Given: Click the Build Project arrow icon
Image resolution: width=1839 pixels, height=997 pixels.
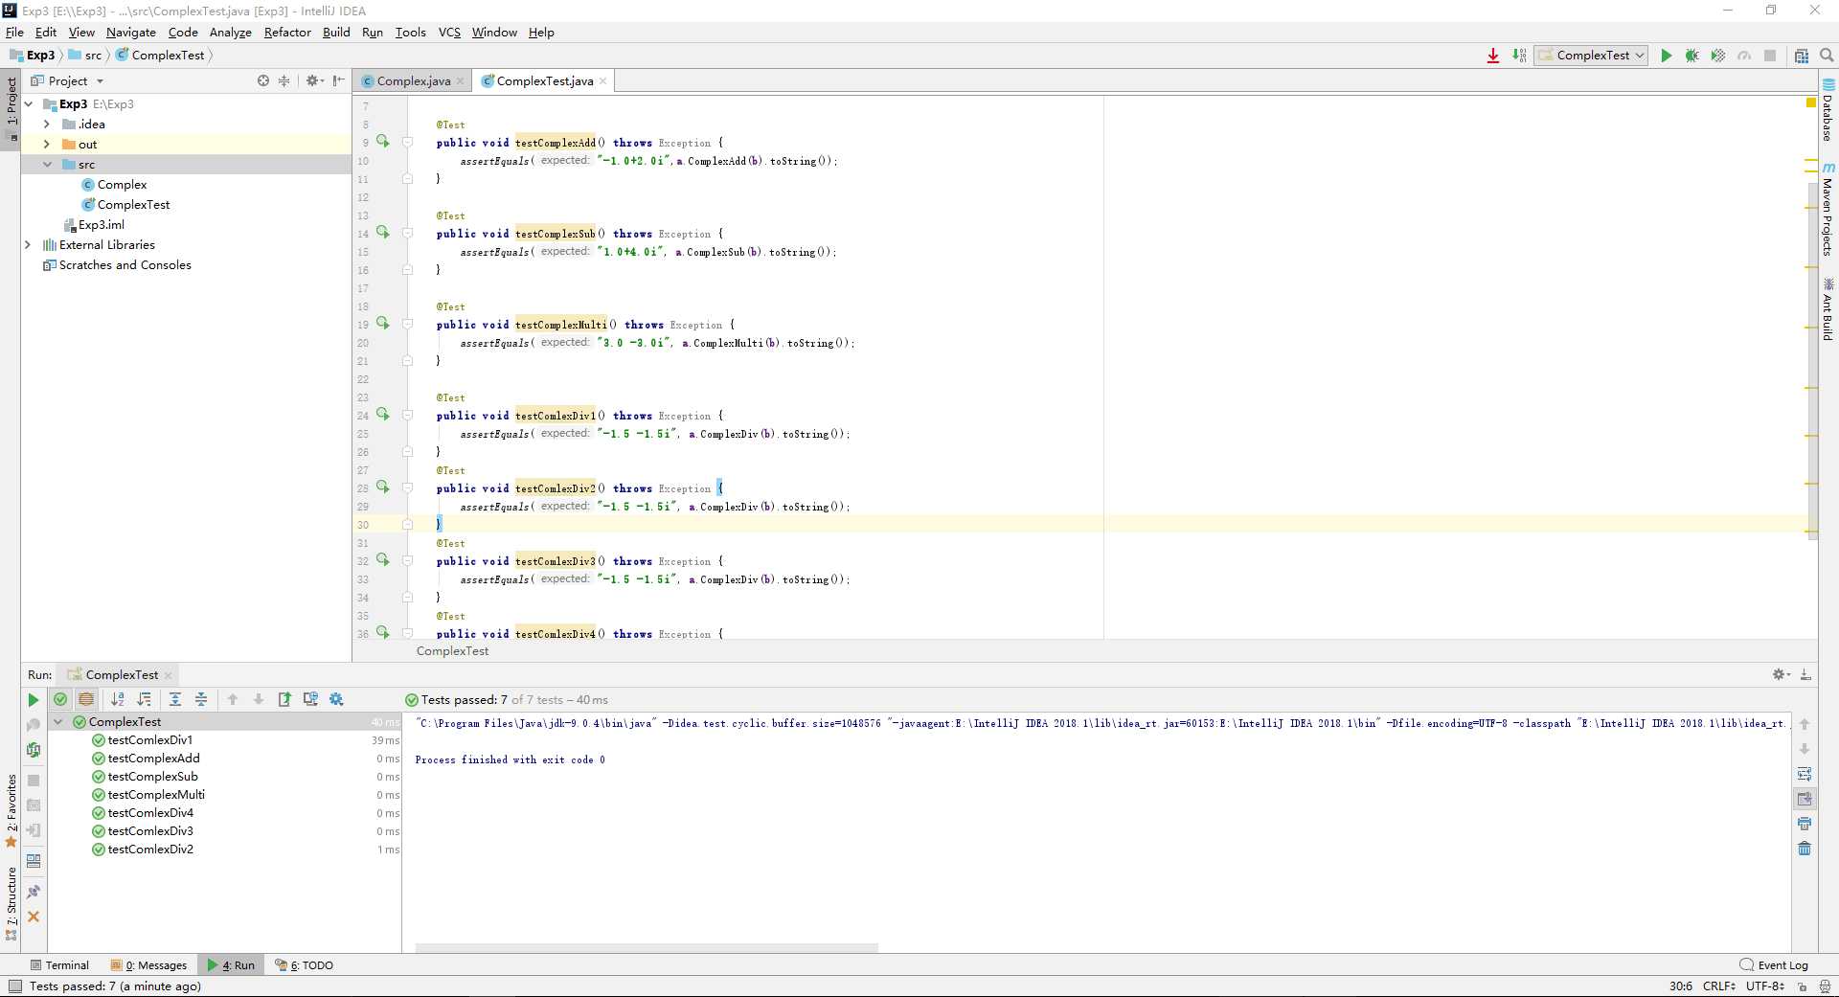Looking at the screenshot, I should point(1519,56).
